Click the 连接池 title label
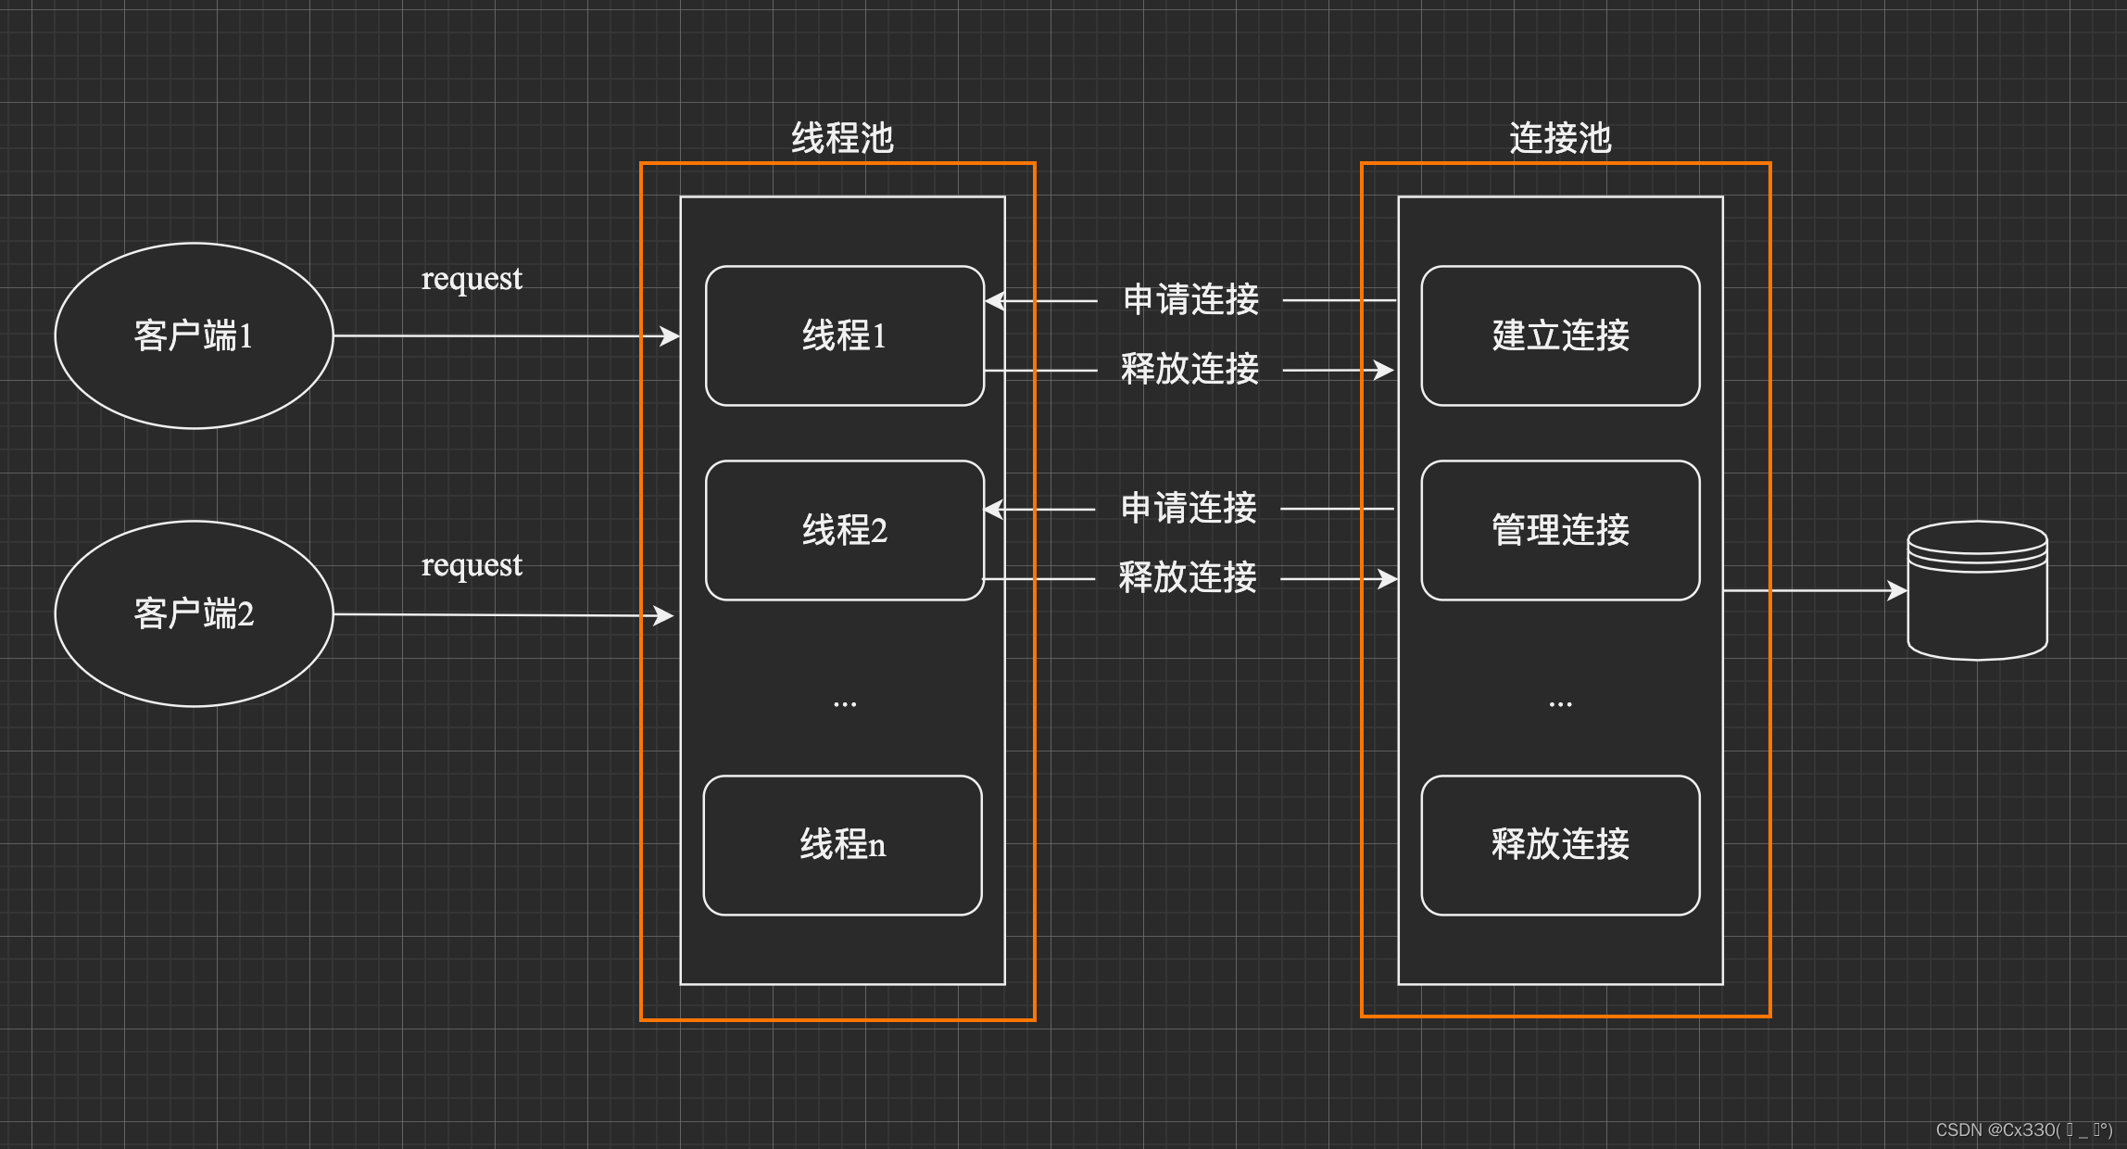Screen dimensions: 2127x1149 tap(1560, 138)
